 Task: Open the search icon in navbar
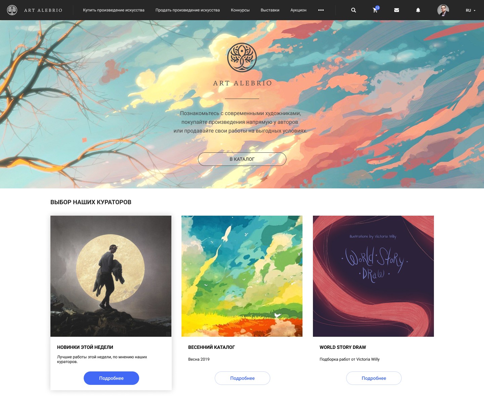coord(353,10)
